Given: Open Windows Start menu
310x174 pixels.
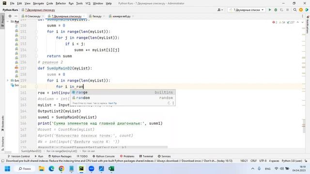Looking at the screenshot, I should pos(8,169).
